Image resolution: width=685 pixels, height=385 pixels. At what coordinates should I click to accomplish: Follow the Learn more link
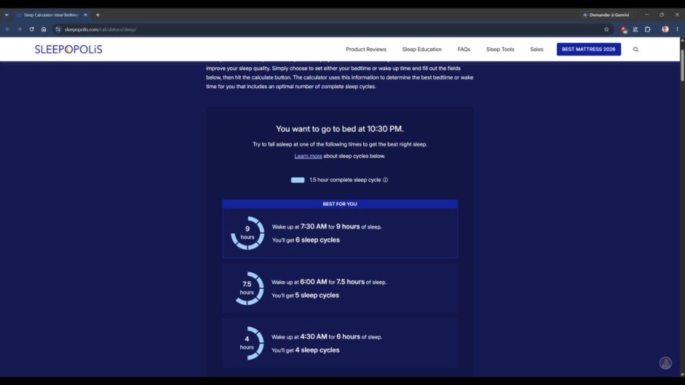[x=308, y=156]
